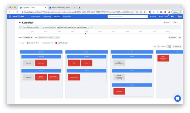Open a new browser tab

pyautogui.click(x=79, y=8)
